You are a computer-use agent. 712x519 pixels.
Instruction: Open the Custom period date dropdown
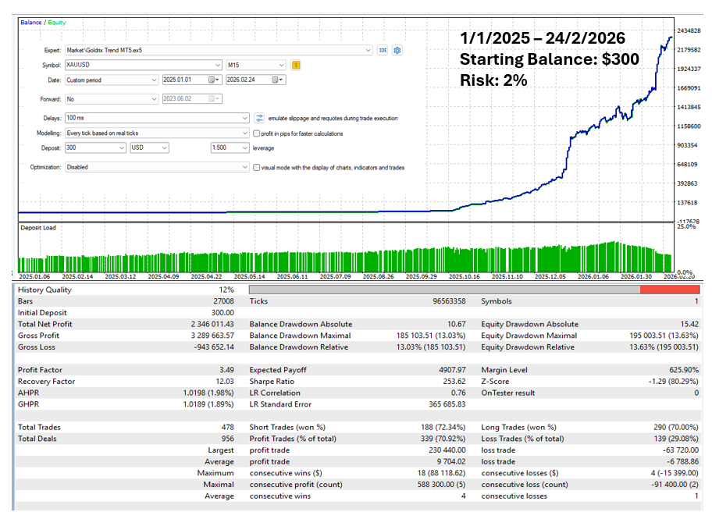point(153,80)
